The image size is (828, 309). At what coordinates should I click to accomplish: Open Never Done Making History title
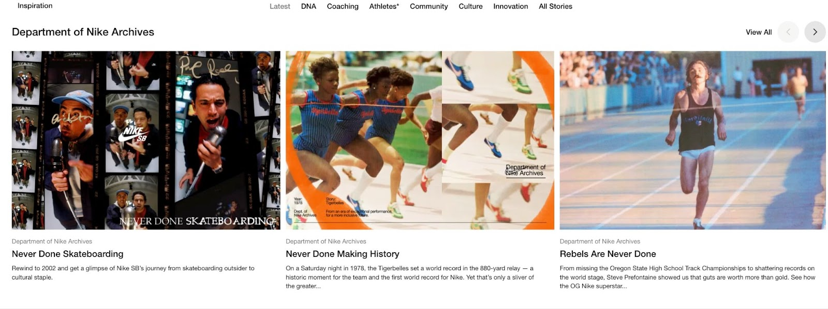pos(343,254)
